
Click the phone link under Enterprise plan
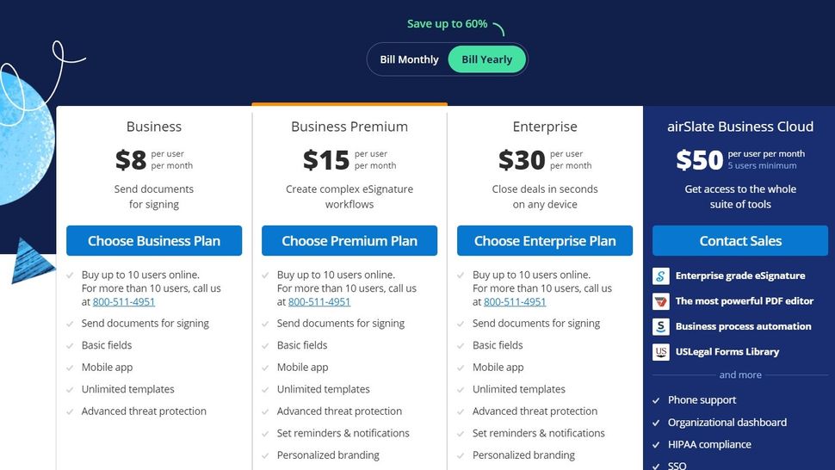(515, 302)
